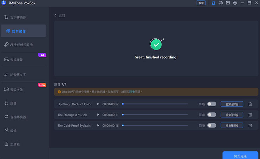
Task: Play the Uplifting Effects of Color recording
Action: click(x=98, y=104)
